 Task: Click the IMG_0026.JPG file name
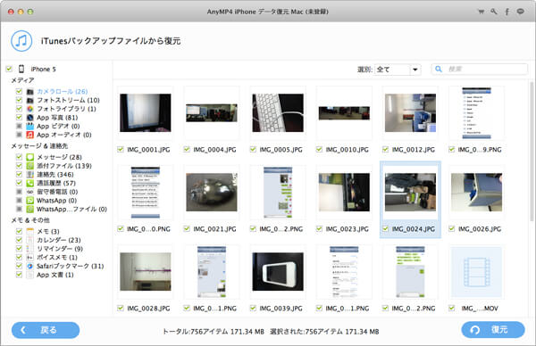click(x=480, y=229)
